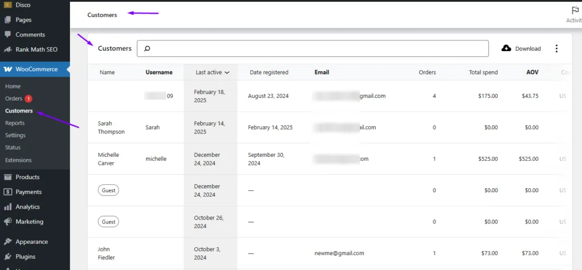
Task: Click the Payments dollar icon
Action: point(7,192)
